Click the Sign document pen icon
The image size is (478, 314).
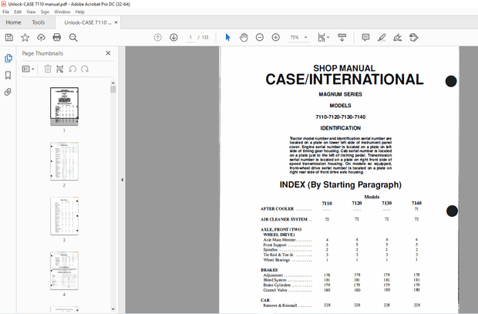[x=398, y=38]
